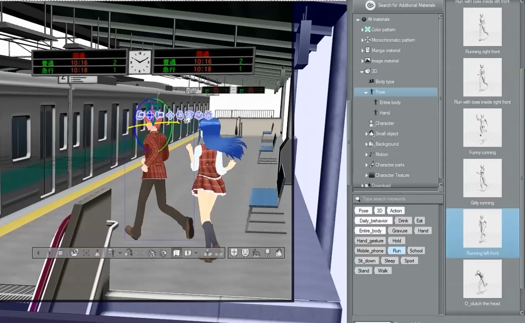Enable the School tag filter
Image resolution: width=525 pixels, height=323 pixels.
click(x=416, y=251)
